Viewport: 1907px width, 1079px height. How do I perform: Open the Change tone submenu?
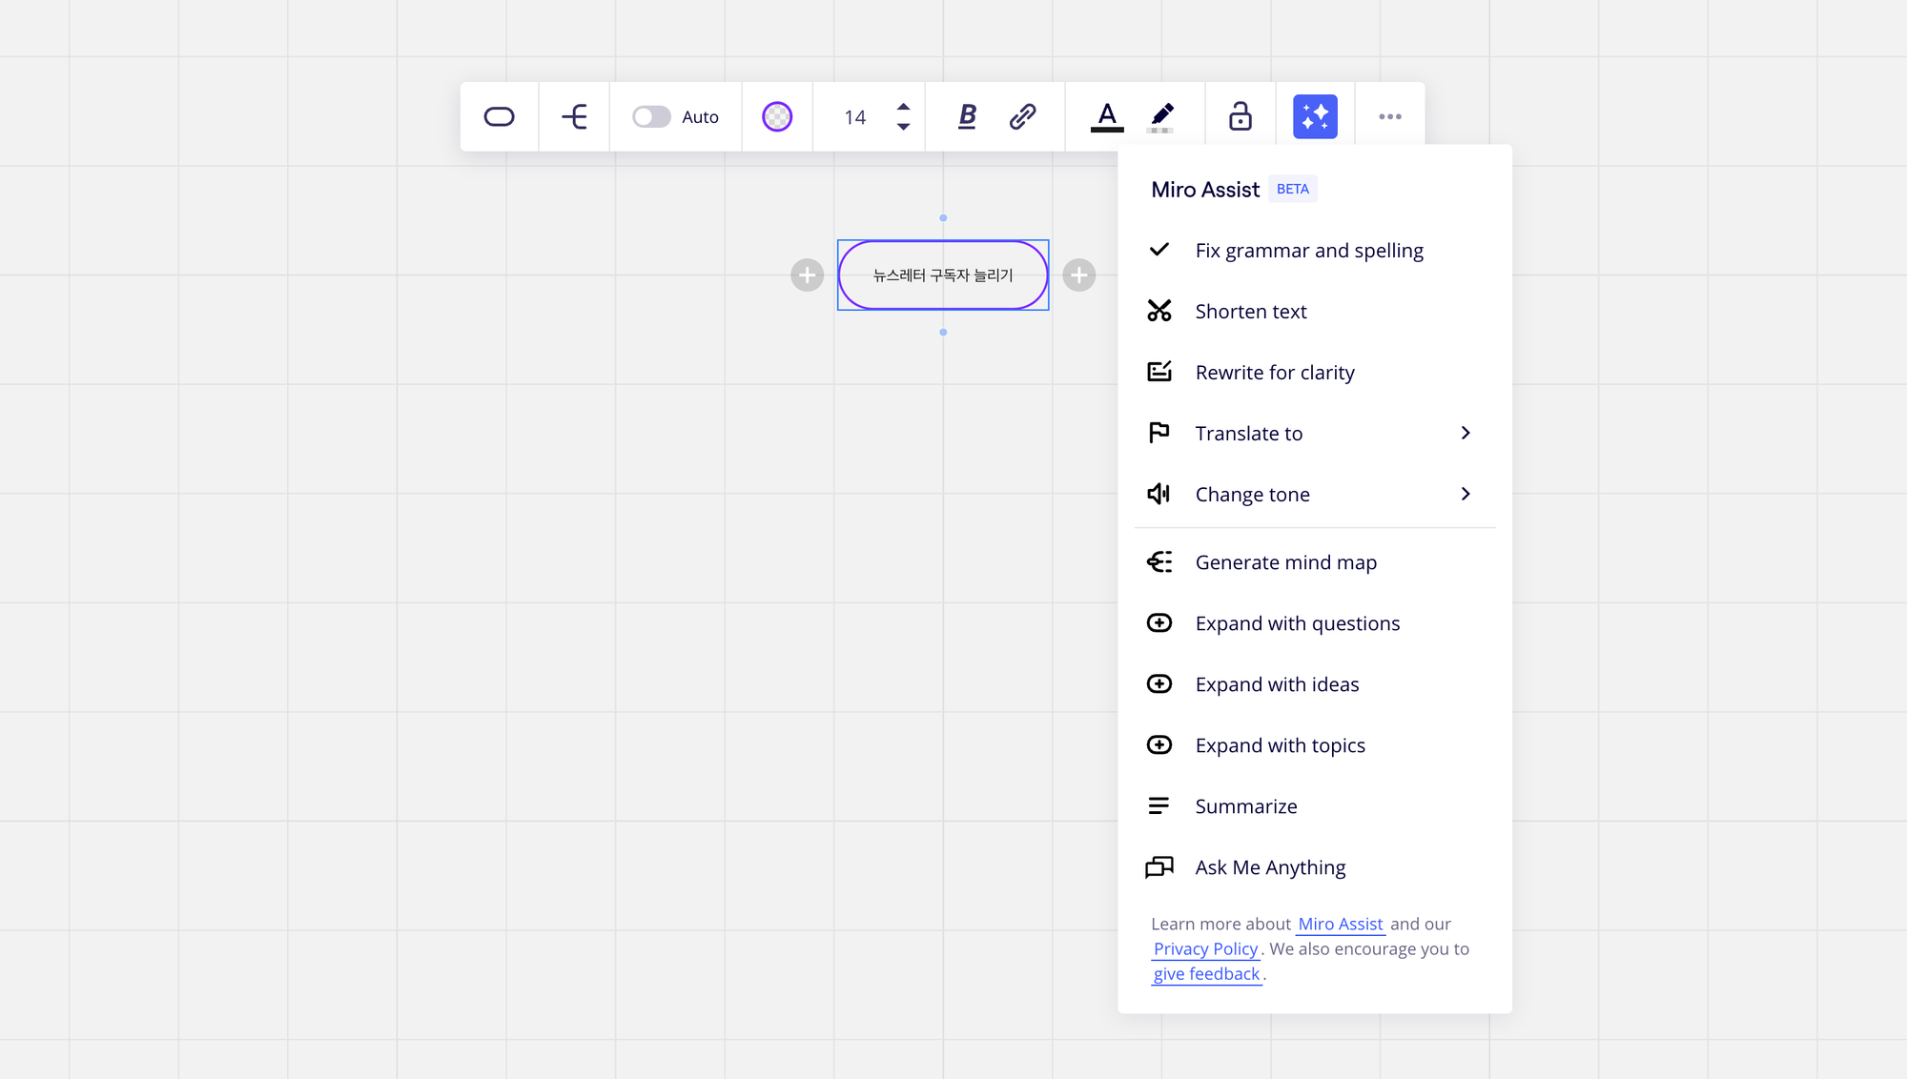[x=1314, y=494]
